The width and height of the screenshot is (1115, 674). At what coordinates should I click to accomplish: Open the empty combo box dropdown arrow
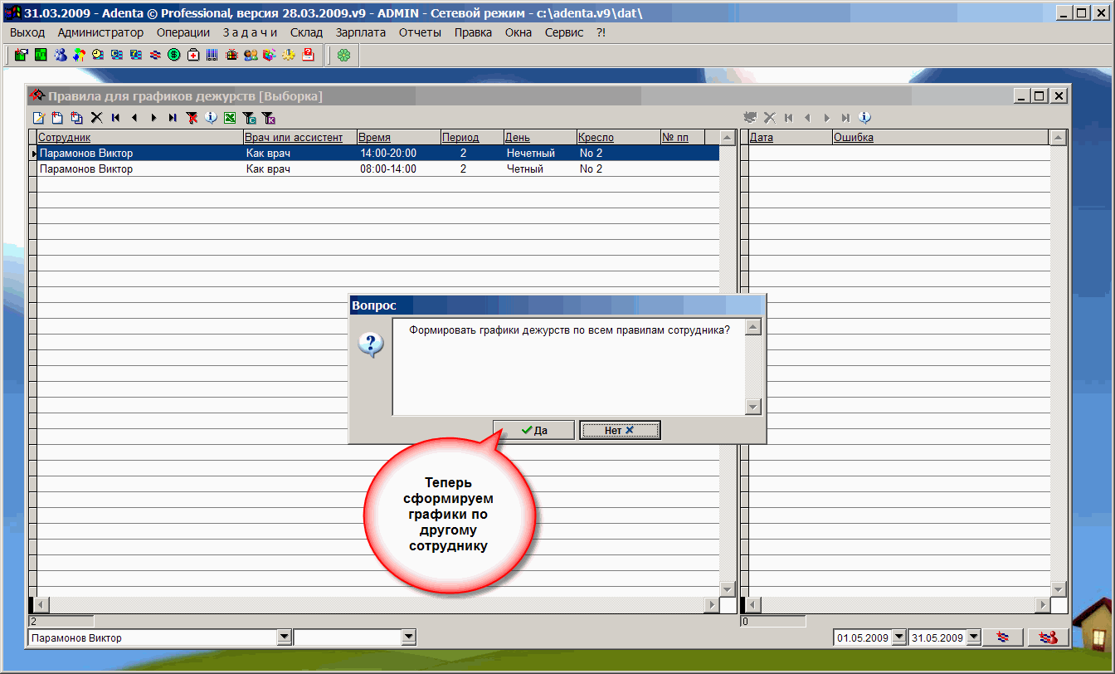[408, 637]
